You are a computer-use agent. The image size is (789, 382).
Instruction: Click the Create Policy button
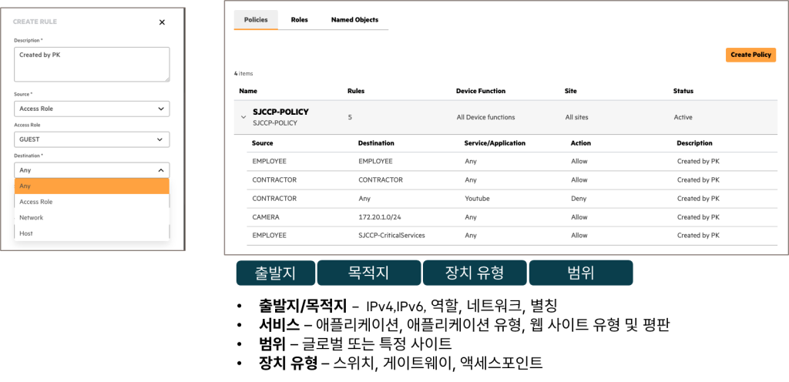[x=750, y=55]
